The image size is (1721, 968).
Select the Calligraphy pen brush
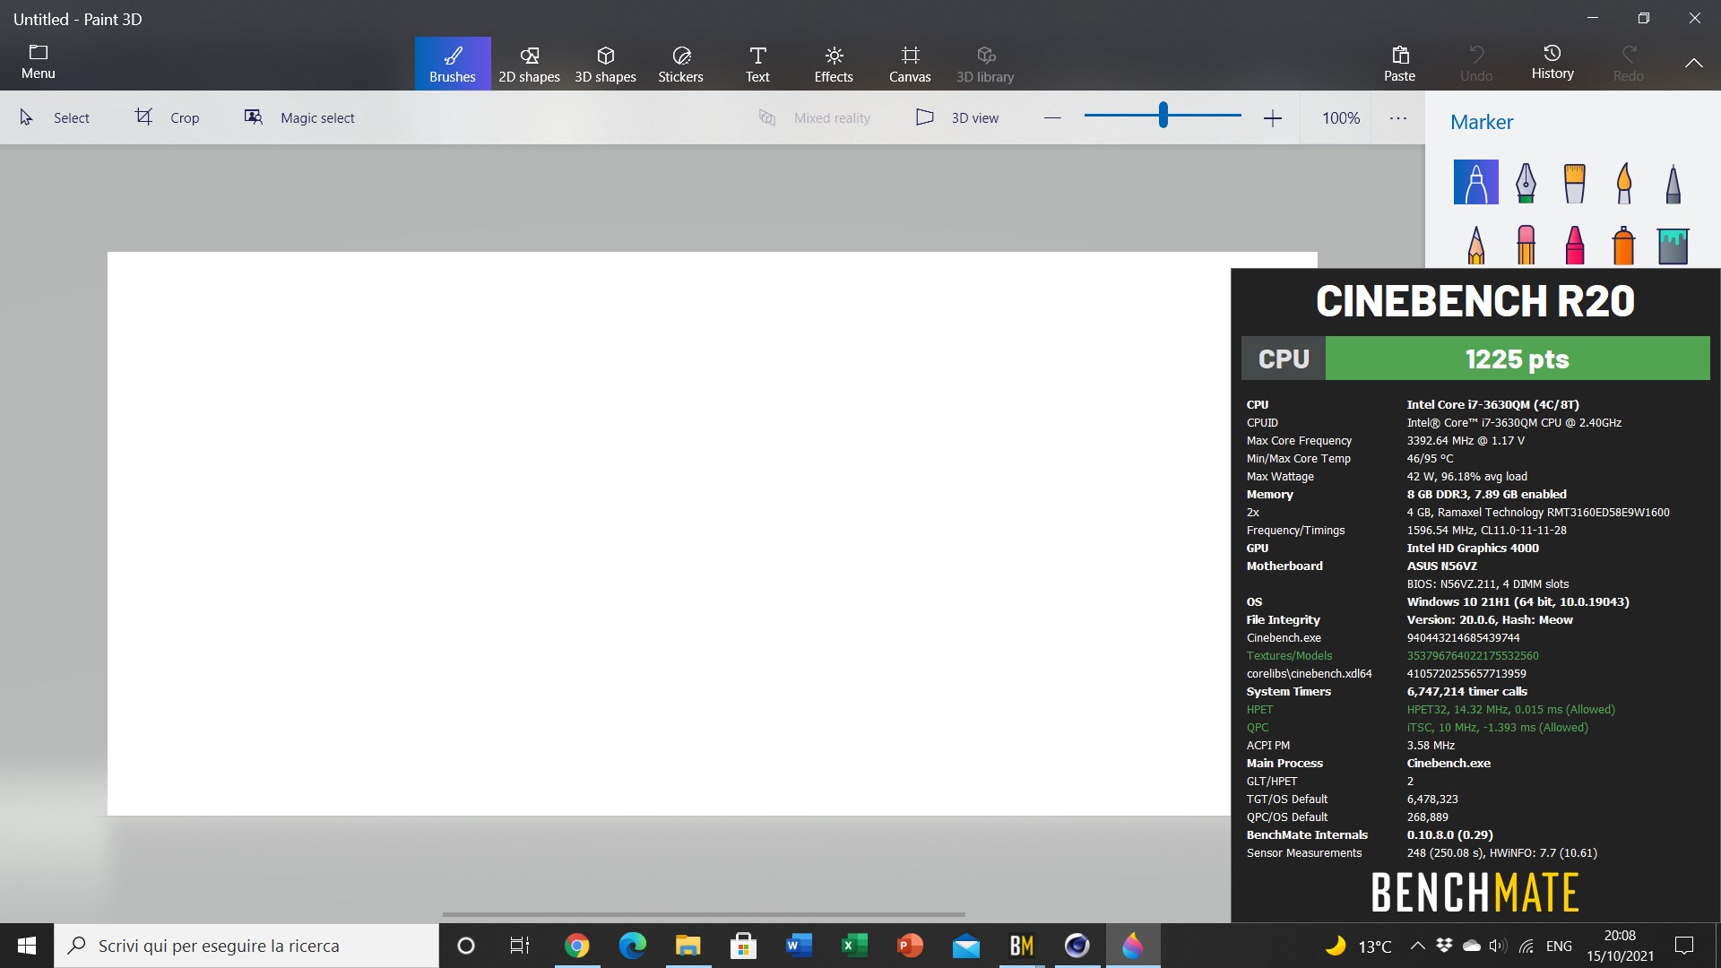tap(1526, 182)
